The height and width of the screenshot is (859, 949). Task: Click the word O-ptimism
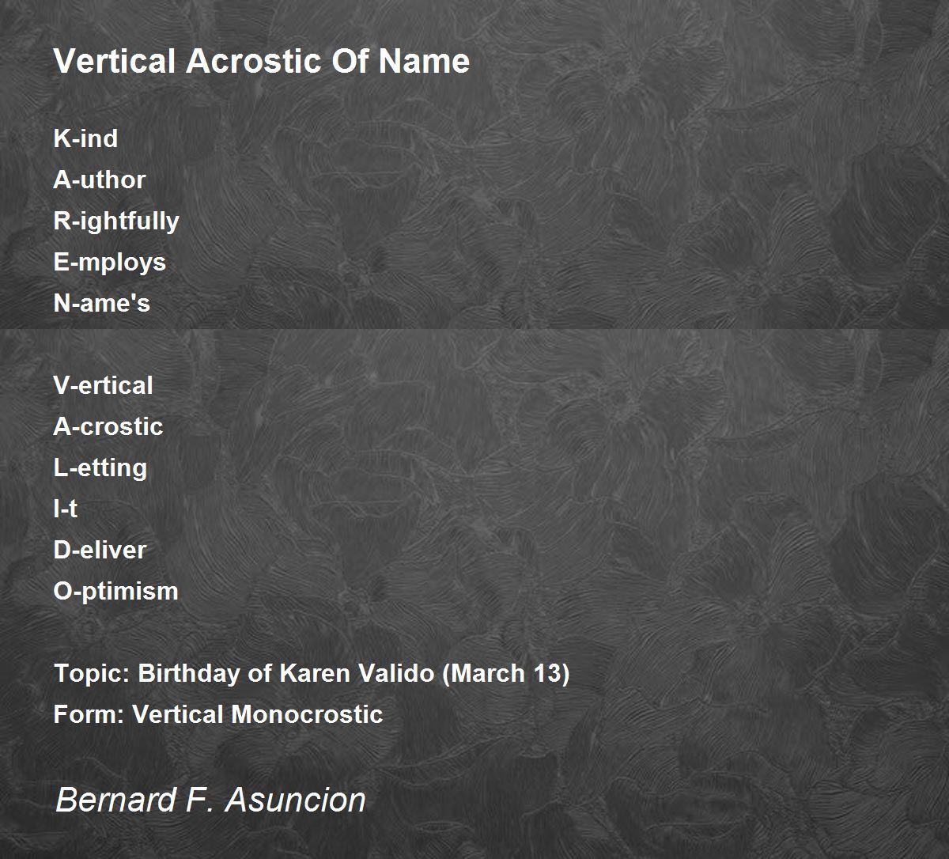coord(116,592)
